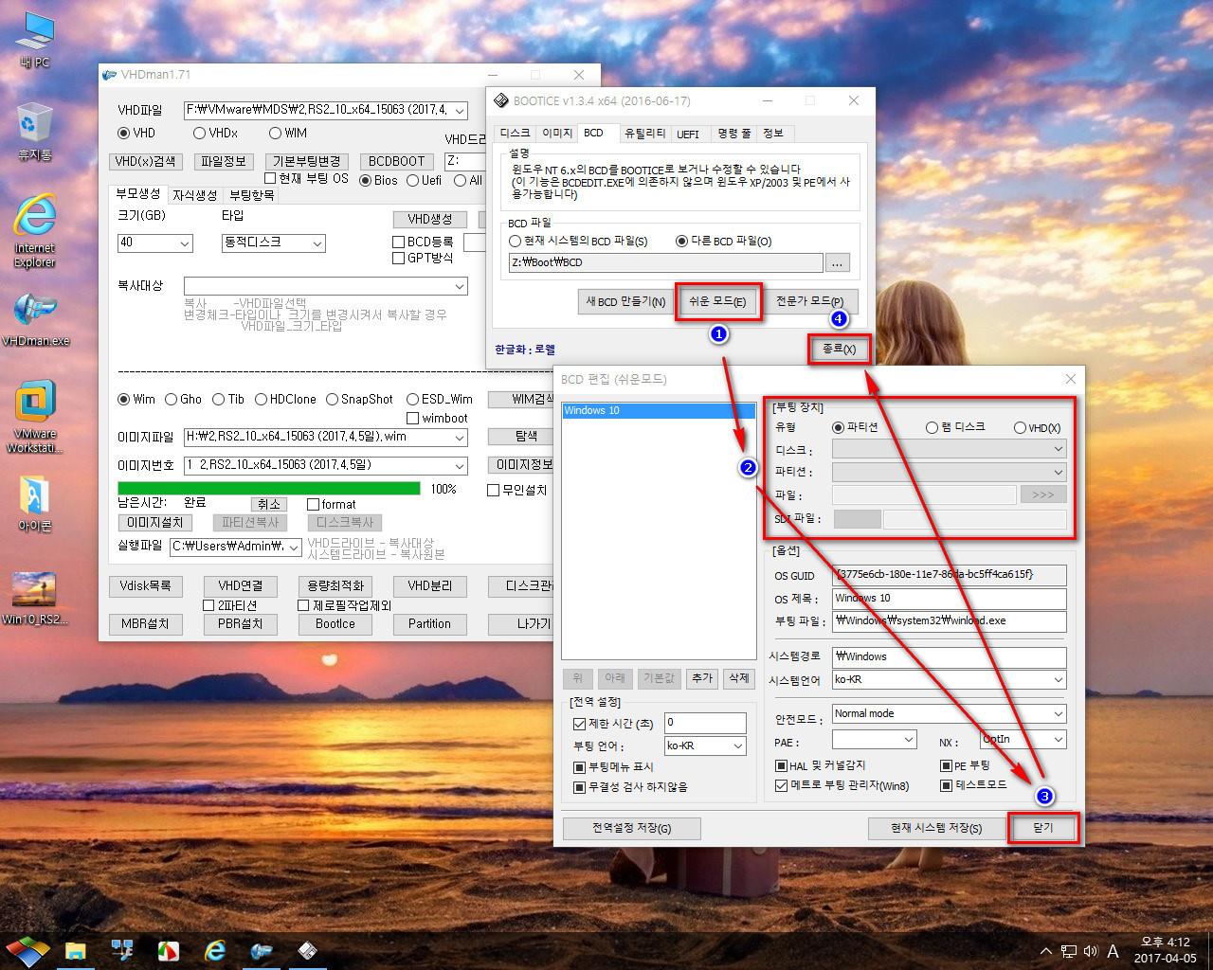Select the VHD radio button in VHDman
Image resolution: width=1213 pixels, height=970 pixels.
[x=124, y=134]
